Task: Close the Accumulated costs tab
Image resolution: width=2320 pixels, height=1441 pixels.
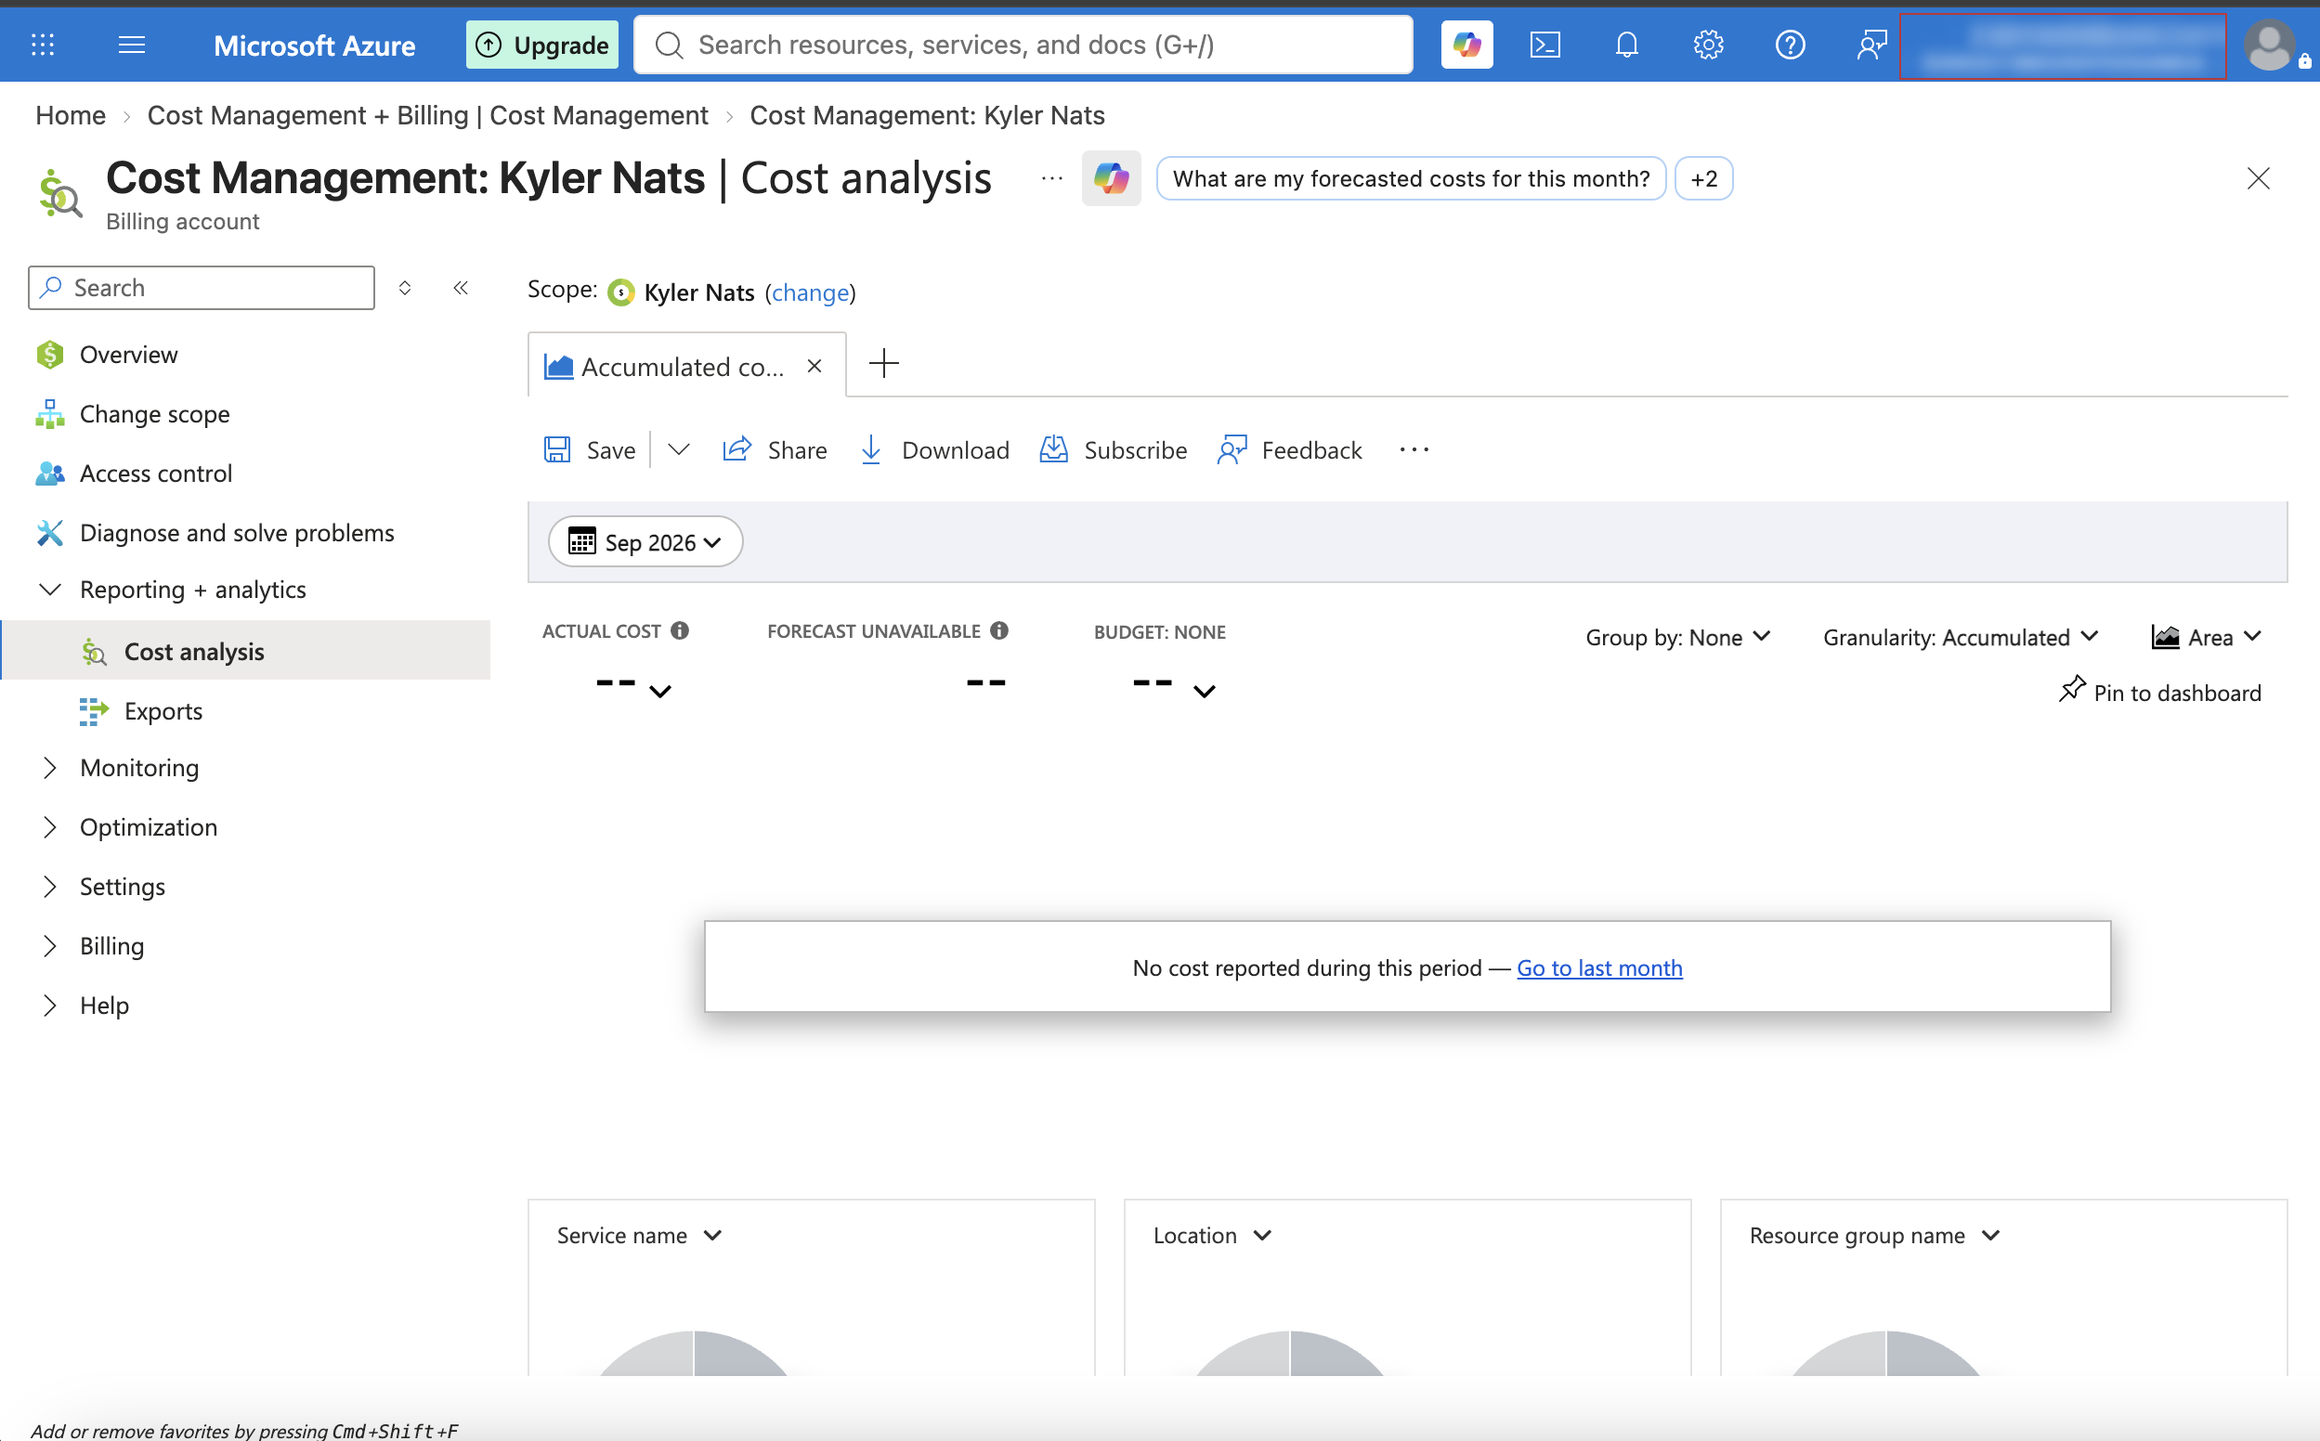Action: click(x=814, y=366)
